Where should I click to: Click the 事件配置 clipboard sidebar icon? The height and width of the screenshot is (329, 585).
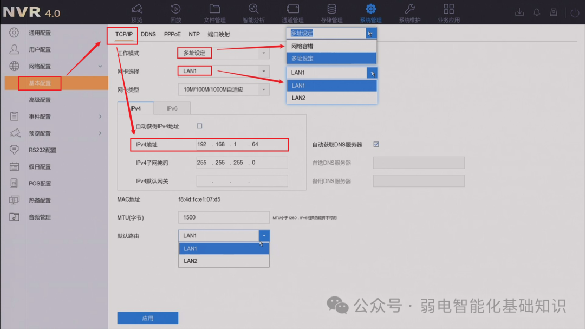pos(14,116)
